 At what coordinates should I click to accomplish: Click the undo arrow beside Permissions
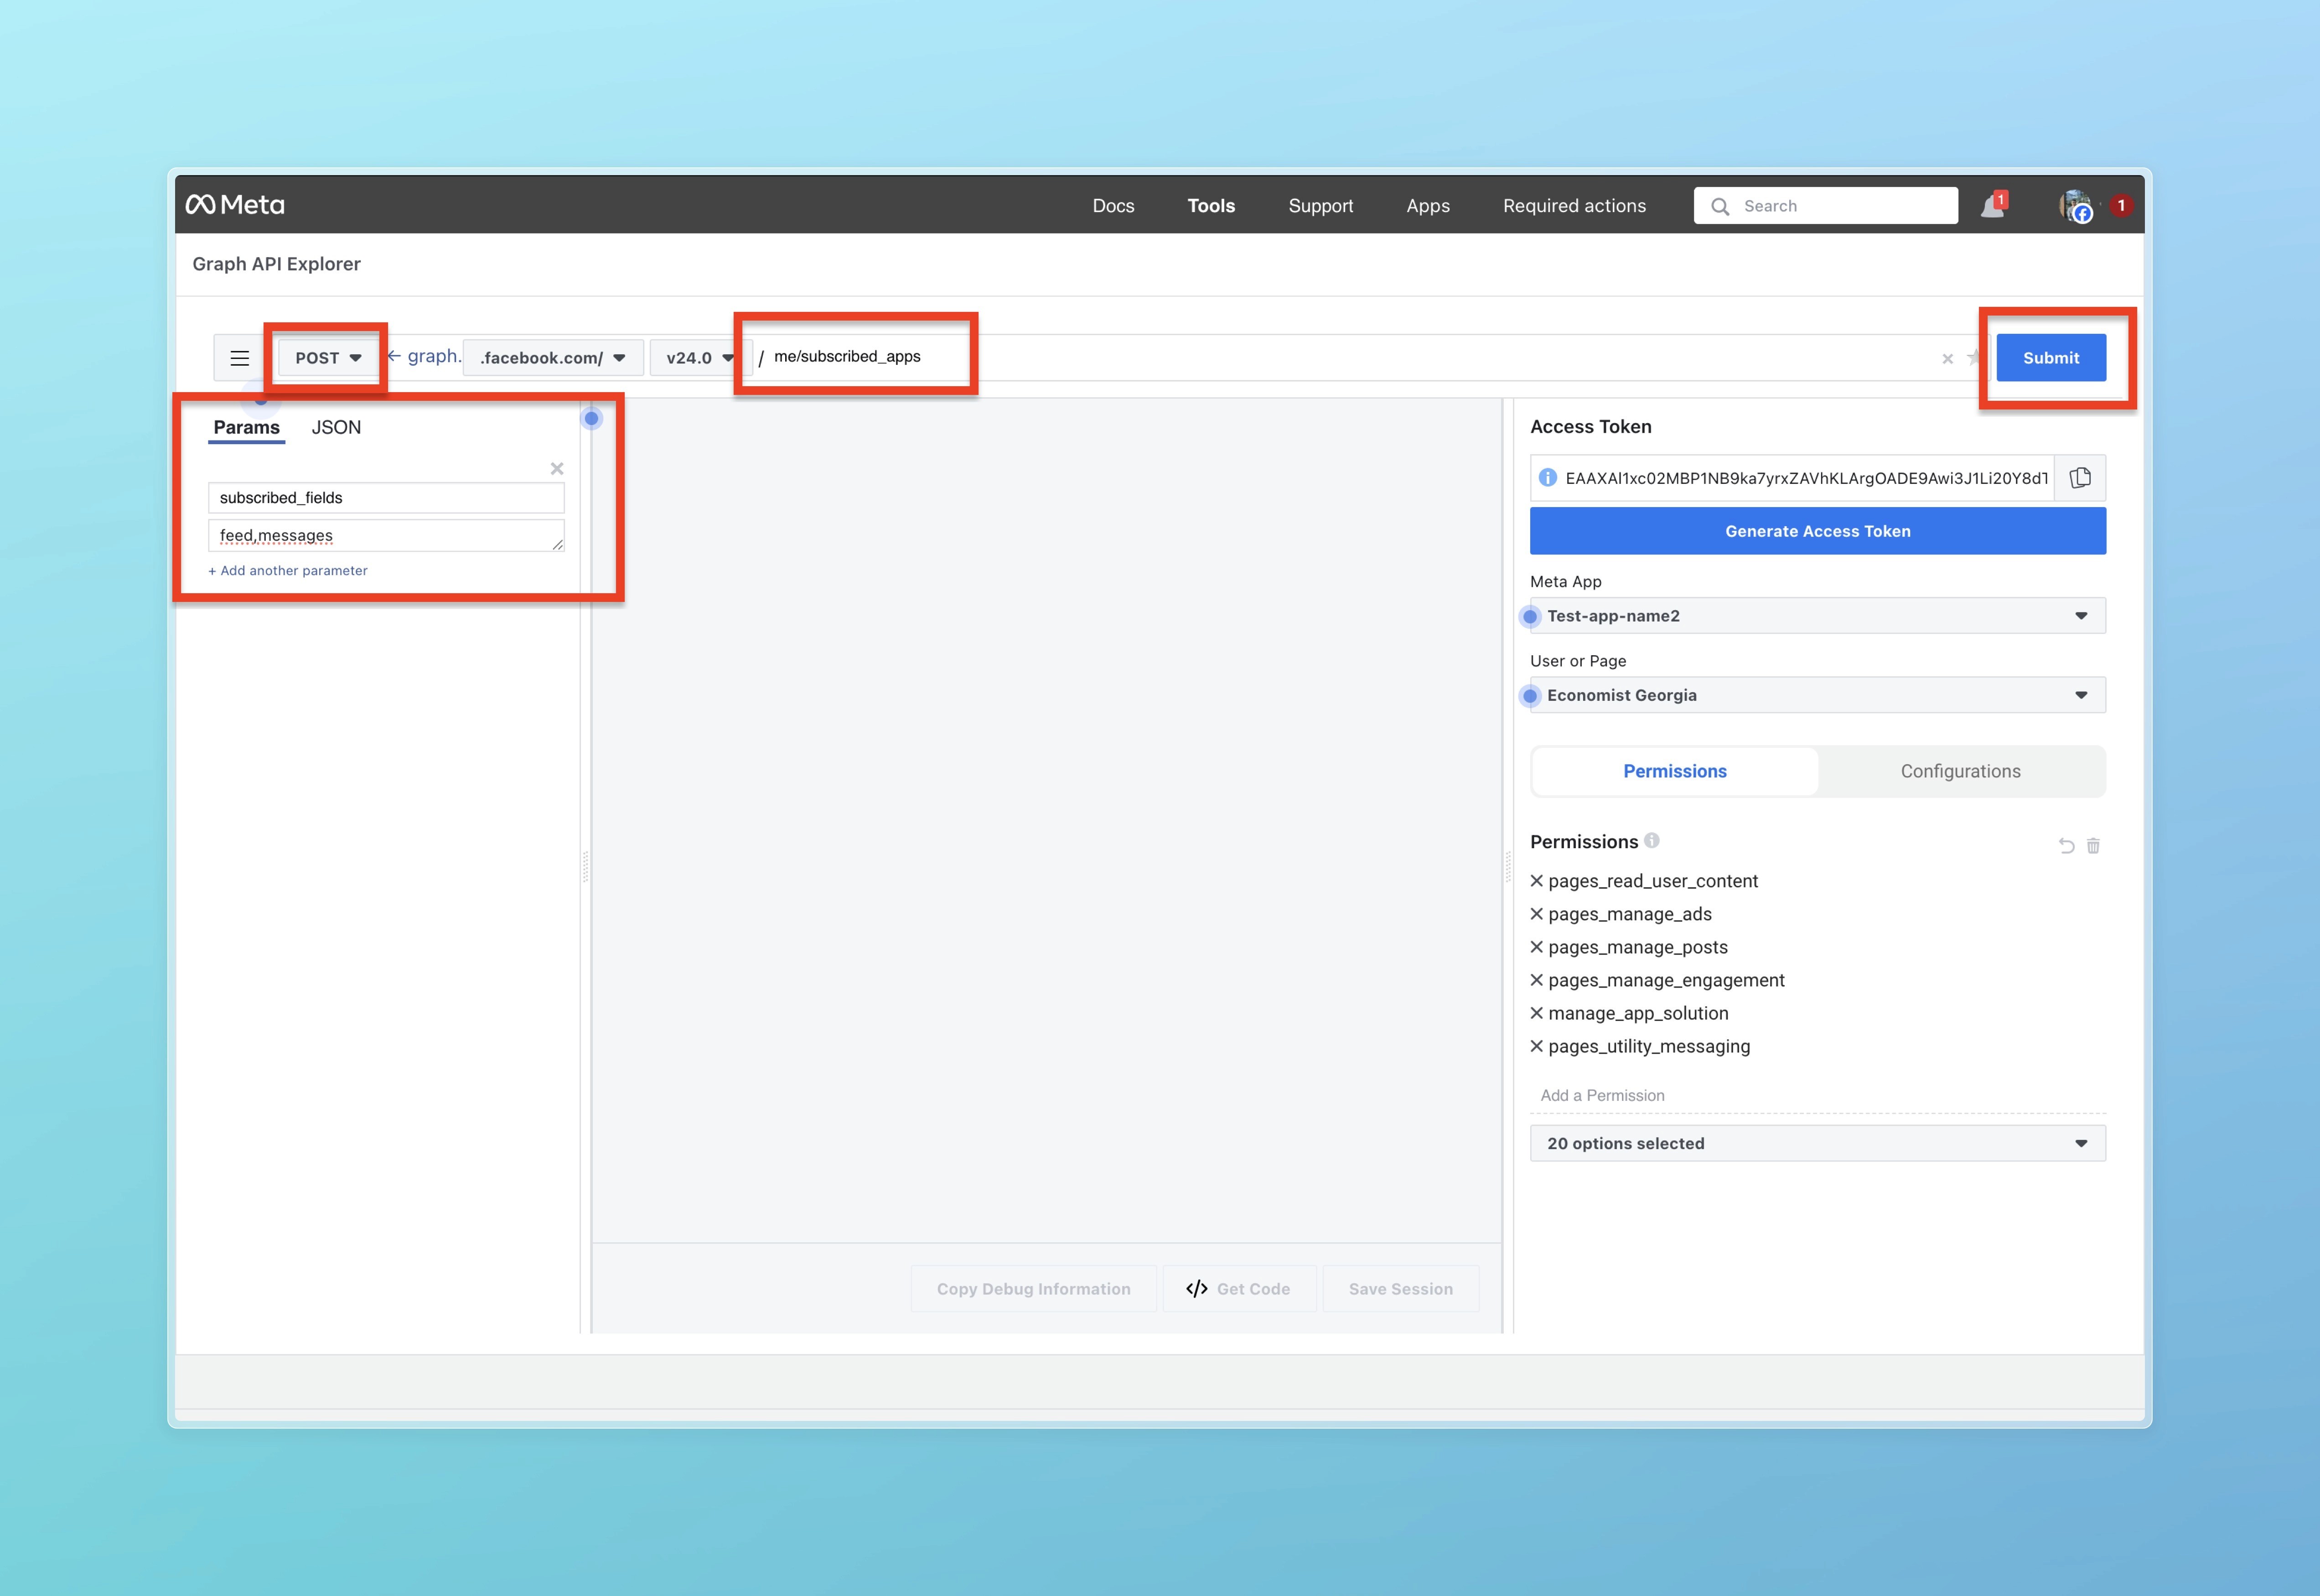click(2066, 846)
